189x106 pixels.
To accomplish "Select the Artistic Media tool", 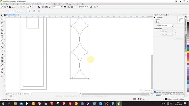I will pos(2,33).
